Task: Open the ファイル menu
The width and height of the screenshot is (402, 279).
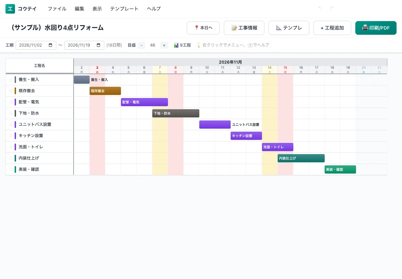Action: (57, 9)
